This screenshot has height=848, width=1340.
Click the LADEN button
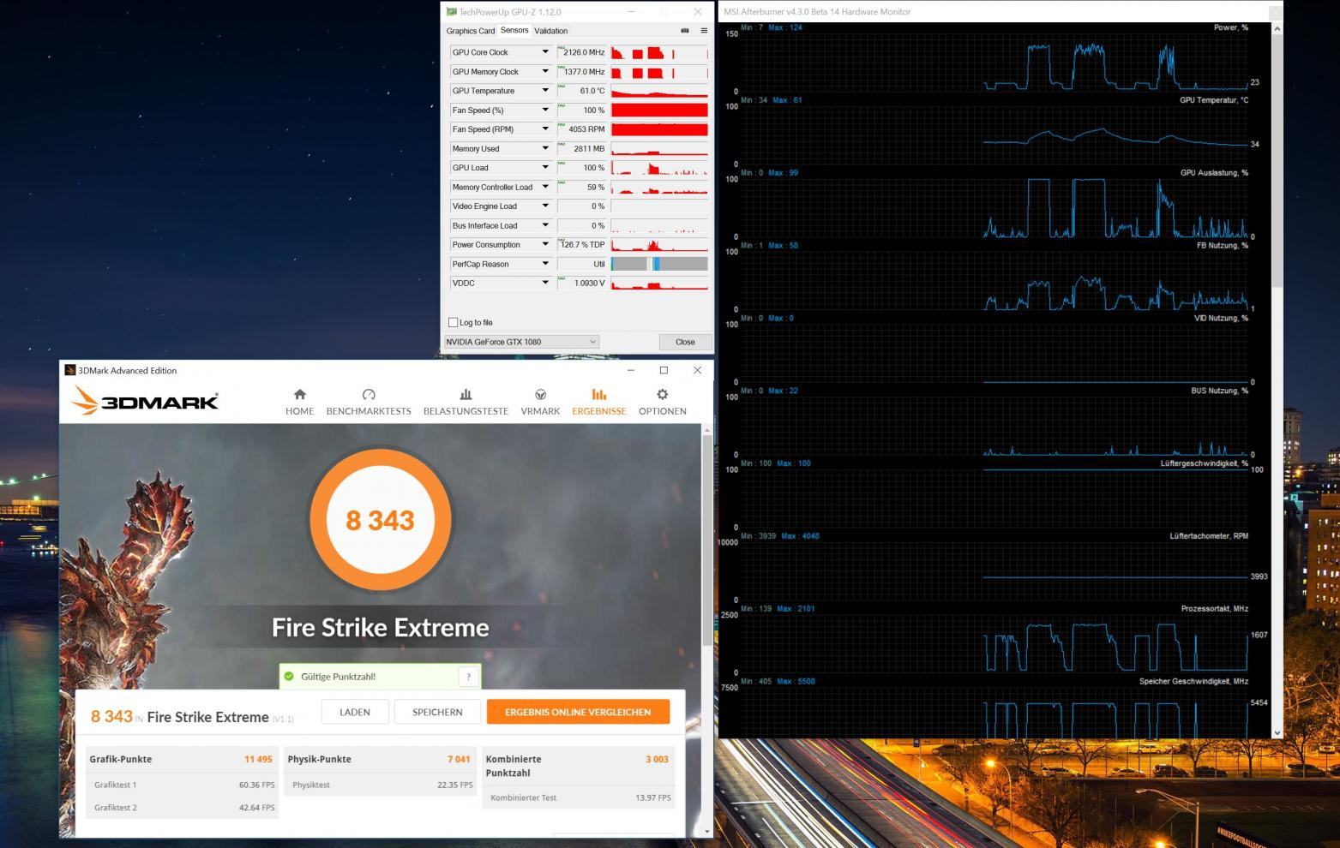point(355,712)
